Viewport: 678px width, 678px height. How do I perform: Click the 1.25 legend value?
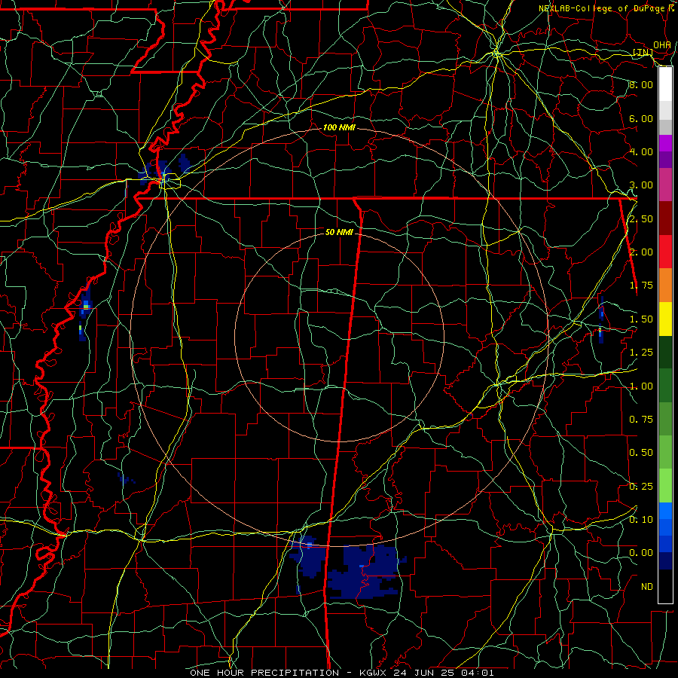point(641,353)
